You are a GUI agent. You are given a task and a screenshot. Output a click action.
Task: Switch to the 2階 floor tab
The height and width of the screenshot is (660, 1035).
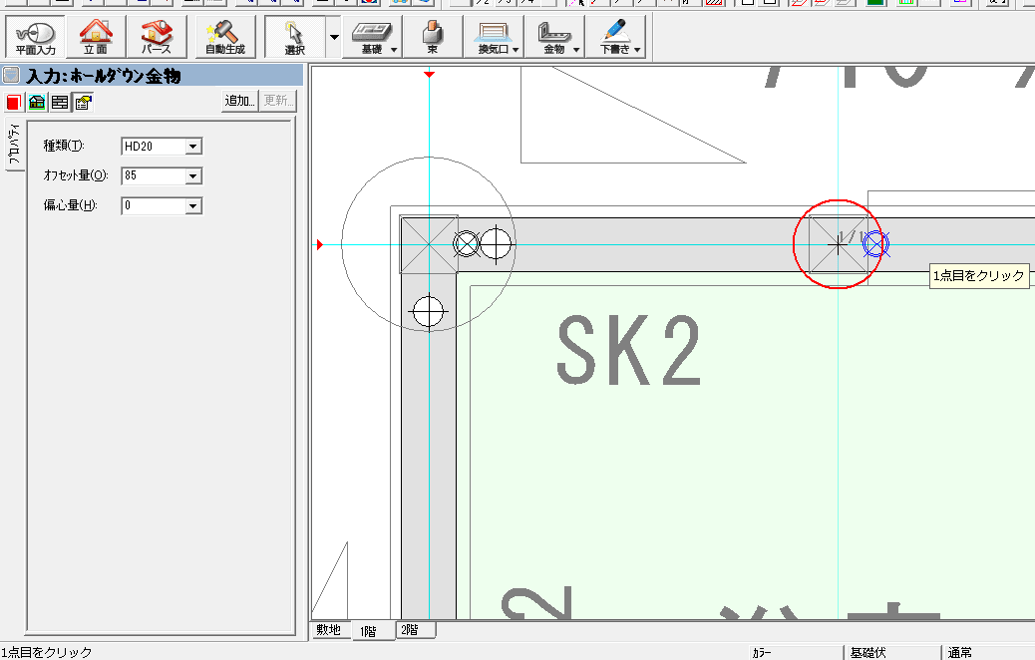(x=410, y=630)
